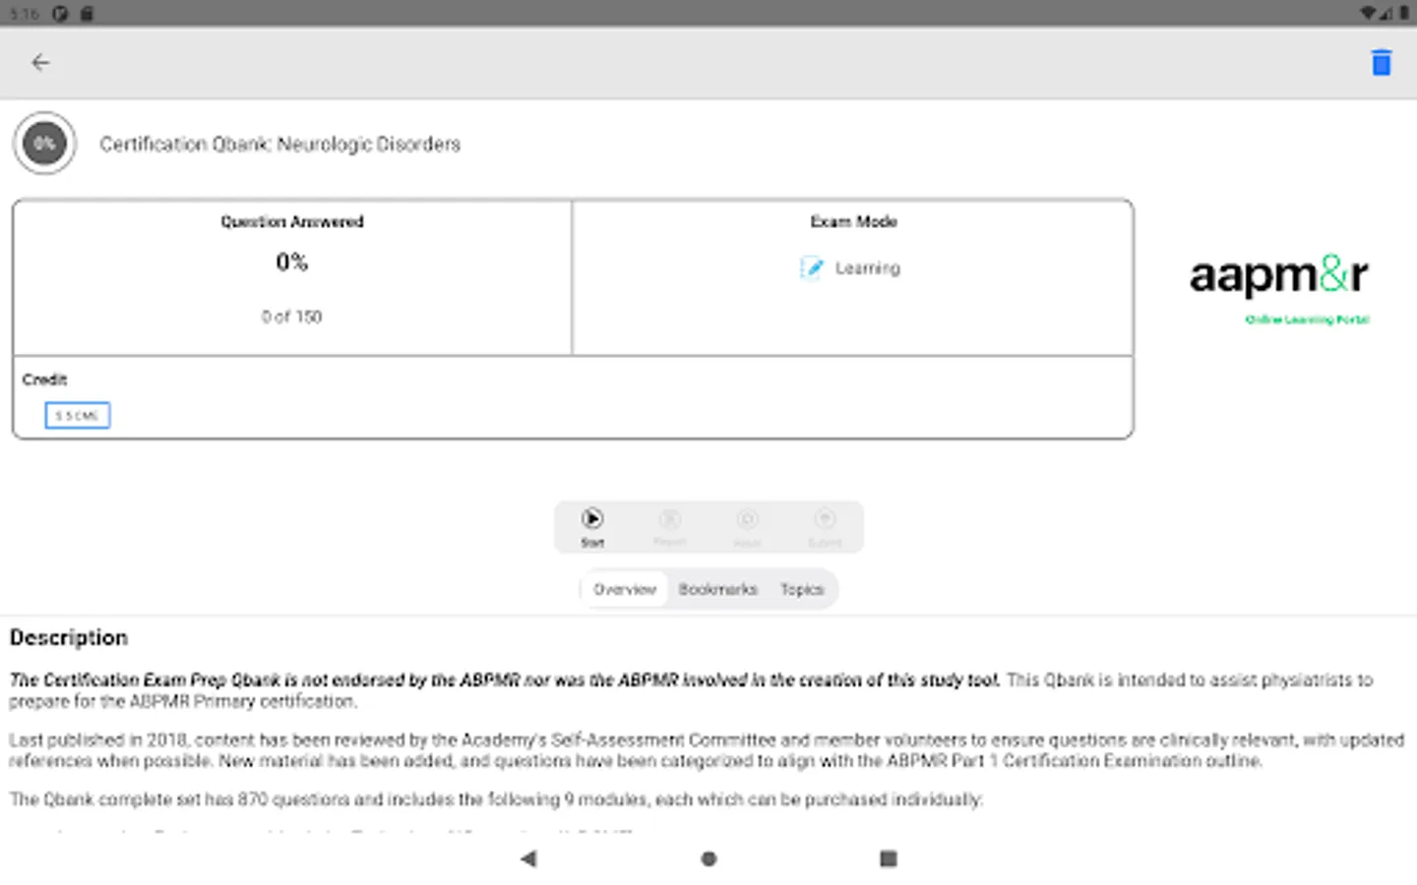The width and height of the screenshot is (1417, 885).
Task: Click the aapm&r logo
Action: point(1278,275)
